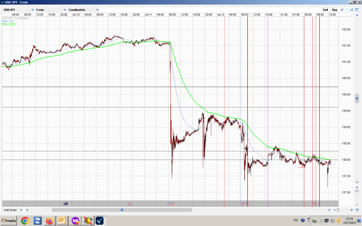Click the price axis scroll down arrow

click(357, 182)
